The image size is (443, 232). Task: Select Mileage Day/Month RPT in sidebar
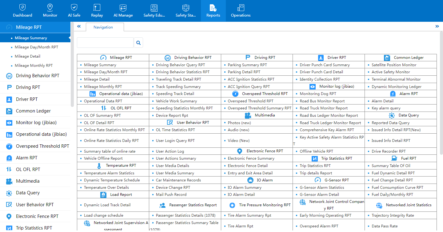(x=36, y=47)
